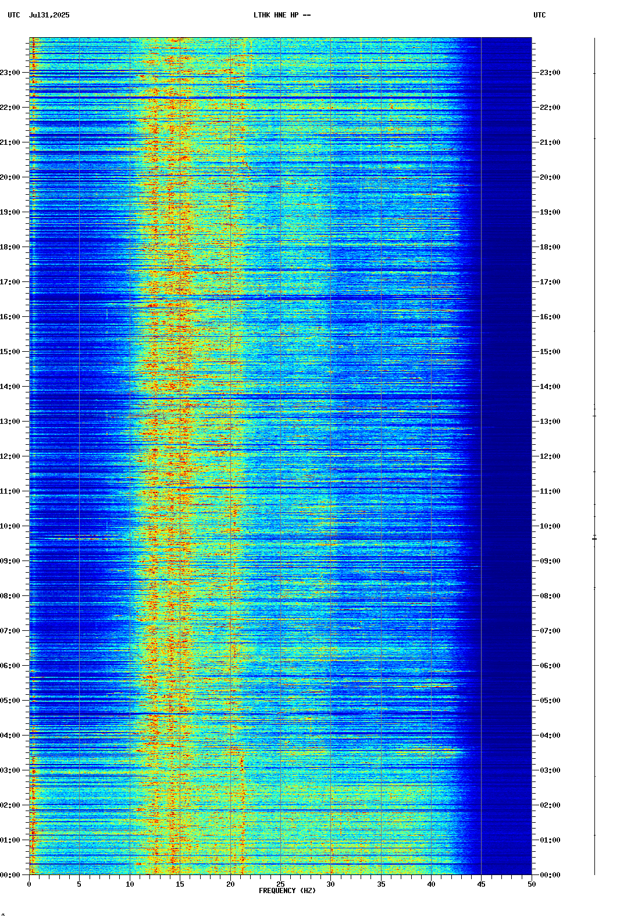
Task: Click the 15:00 label on the right time axis
Action: click(x=550, y=352)
